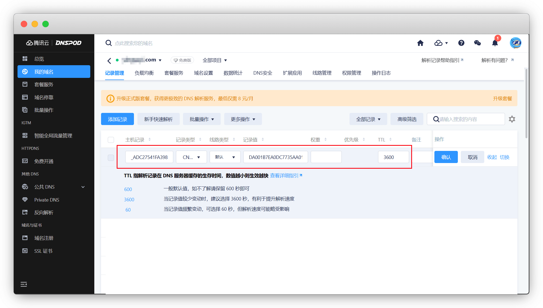Collapse sidebar using bottom menu icon
The image size is (543, 308).
coord(24,284)
